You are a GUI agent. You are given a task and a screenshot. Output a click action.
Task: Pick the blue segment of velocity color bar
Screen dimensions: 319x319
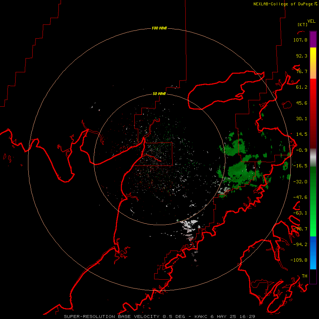[313, 253]
